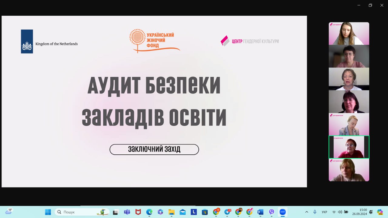The width and height of the screenshot is (388, 218).
Task: Launch Microsoft Word from the taskbar
Action: (x=260, y=212)
